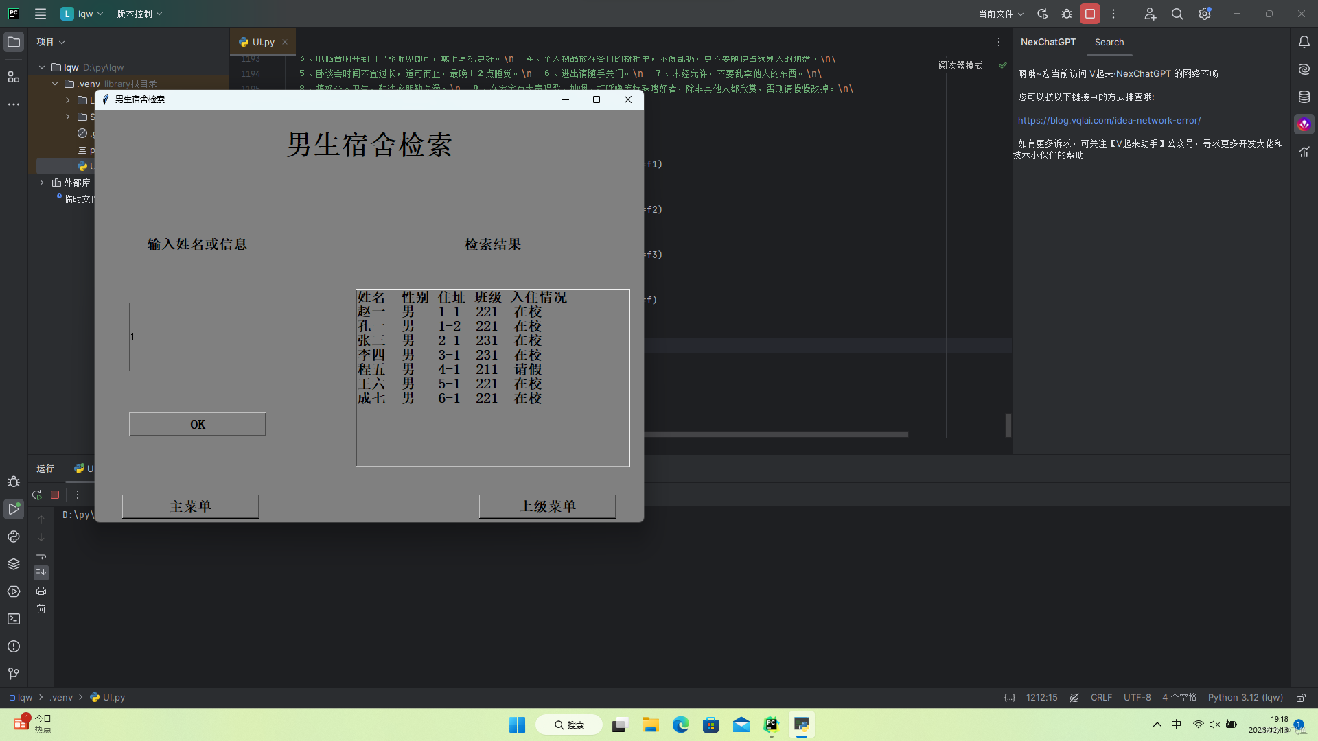Open the 当前文件 run configuration dropdown

click(x=1001, y=14)
